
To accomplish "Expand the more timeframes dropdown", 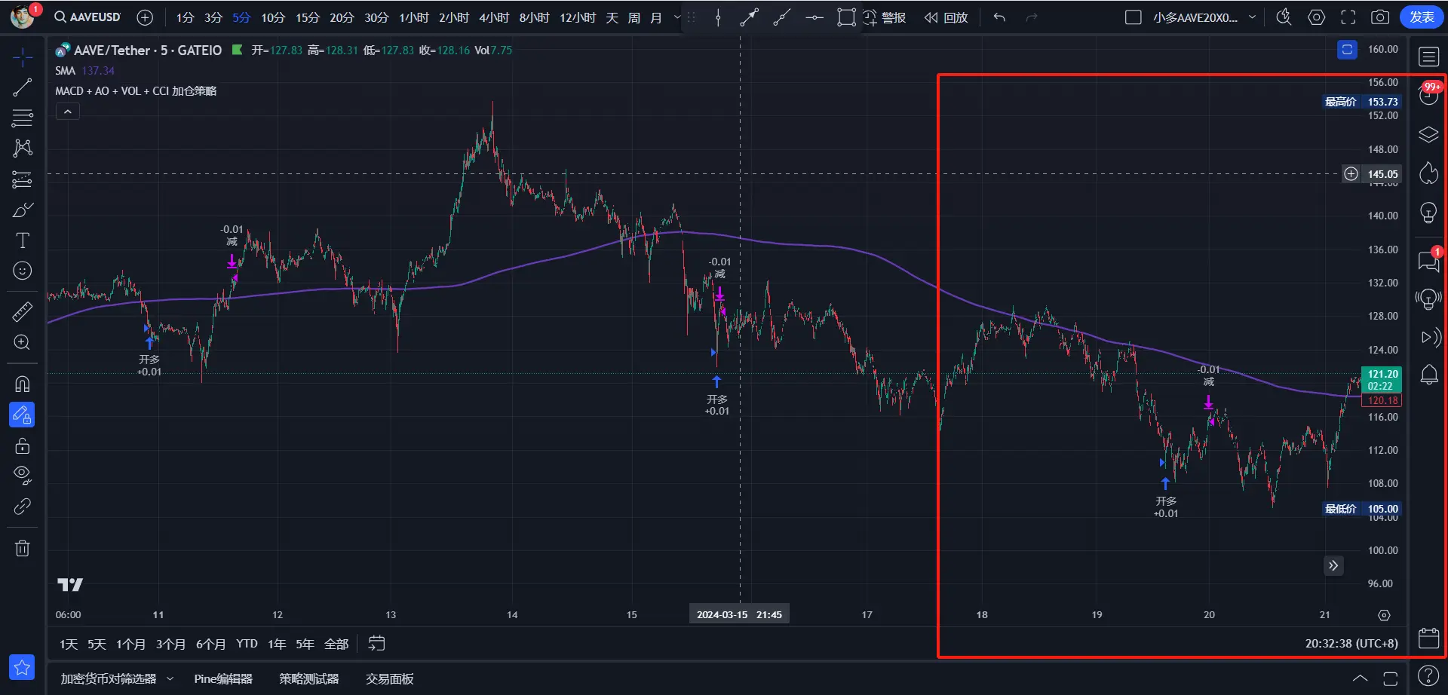I will pos(676,17).
